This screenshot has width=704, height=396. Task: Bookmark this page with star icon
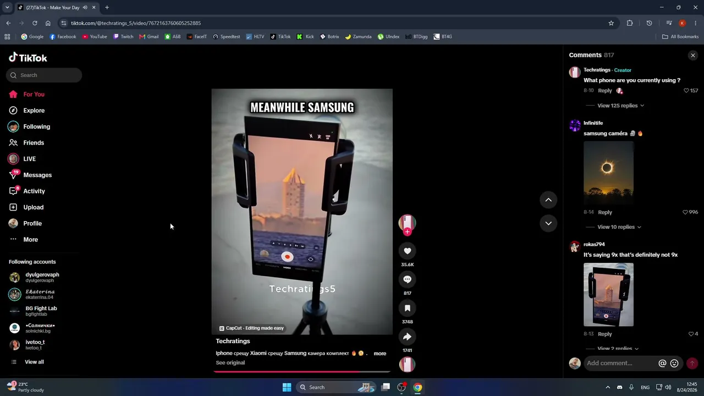click(611, 23)
